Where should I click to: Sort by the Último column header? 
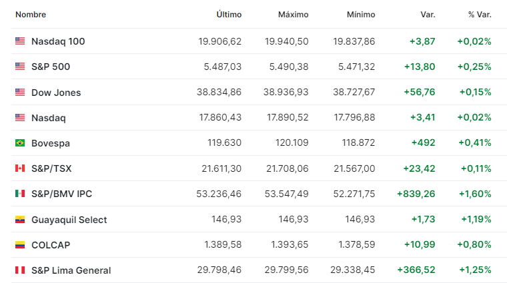229,15
